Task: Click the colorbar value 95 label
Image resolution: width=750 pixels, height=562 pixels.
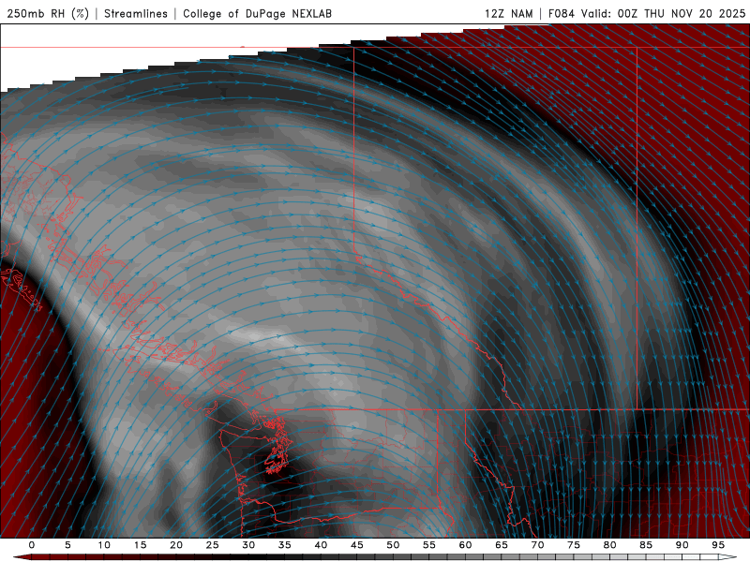Action: pos(717,545)
